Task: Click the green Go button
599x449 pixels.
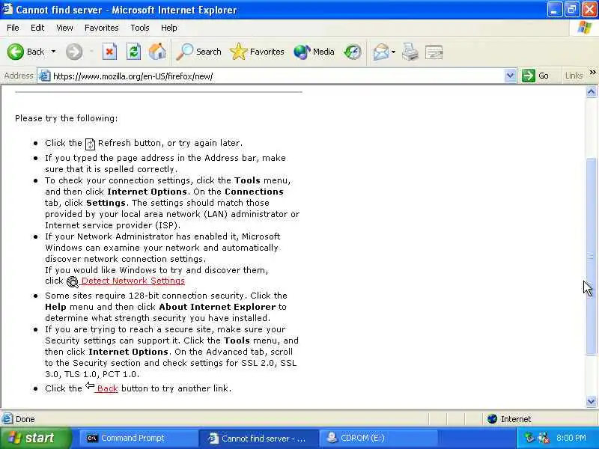Action: pos(535,76)
